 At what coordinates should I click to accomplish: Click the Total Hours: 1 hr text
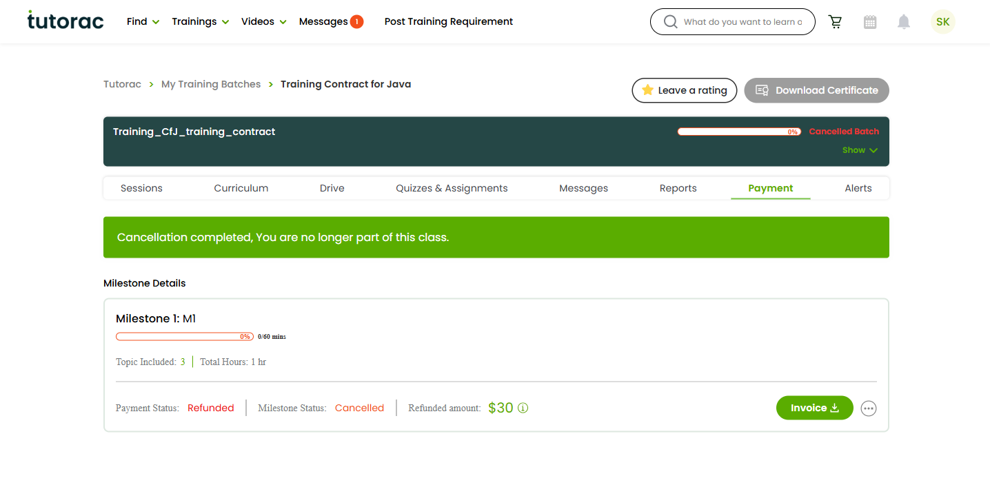233,362
